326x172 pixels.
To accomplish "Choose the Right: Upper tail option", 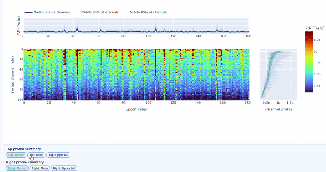I will (64, 168).
